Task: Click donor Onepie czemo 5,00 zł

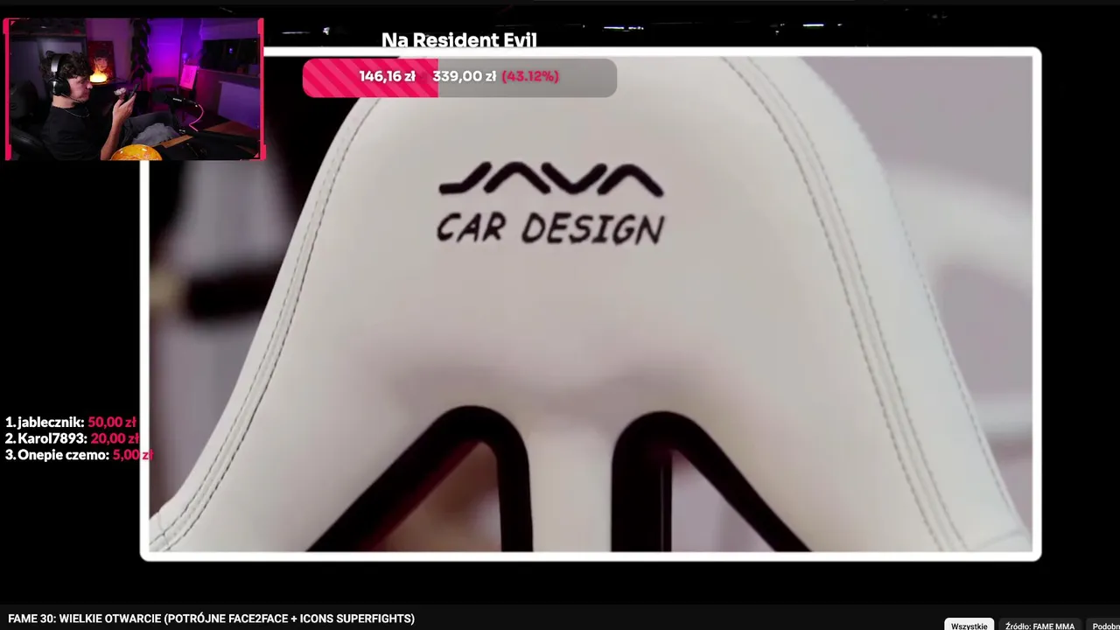Action: (79, 455)
